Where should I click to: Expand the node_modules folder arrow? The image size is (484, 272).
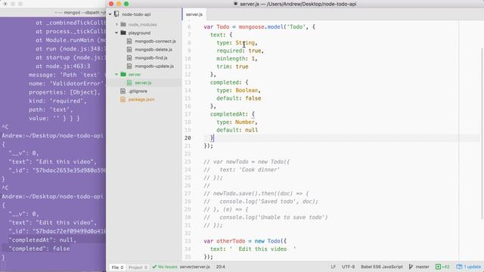pyautogui.click(x=116, y=24)
